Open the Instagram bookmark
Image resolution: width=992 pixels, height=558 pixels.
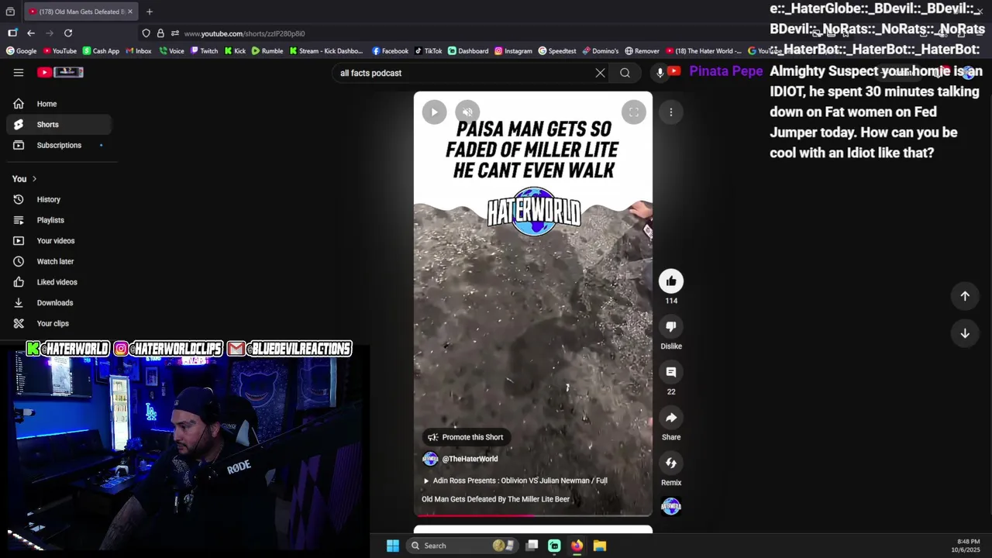(513, 51)
